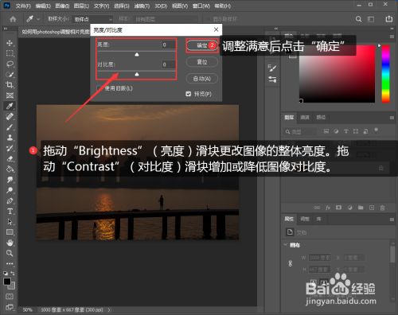Click the create new layer icon

click(372, 208)
